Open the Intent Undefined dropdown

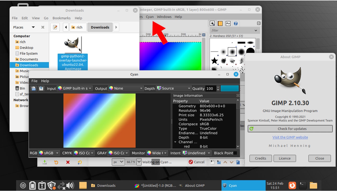(x=197, y=153)
